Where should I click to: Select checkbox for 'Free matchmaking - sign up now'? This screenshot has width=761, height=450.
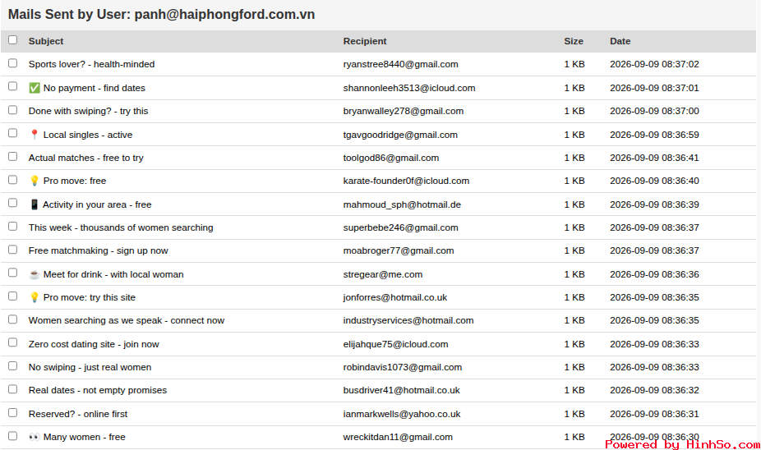[12, 250]
